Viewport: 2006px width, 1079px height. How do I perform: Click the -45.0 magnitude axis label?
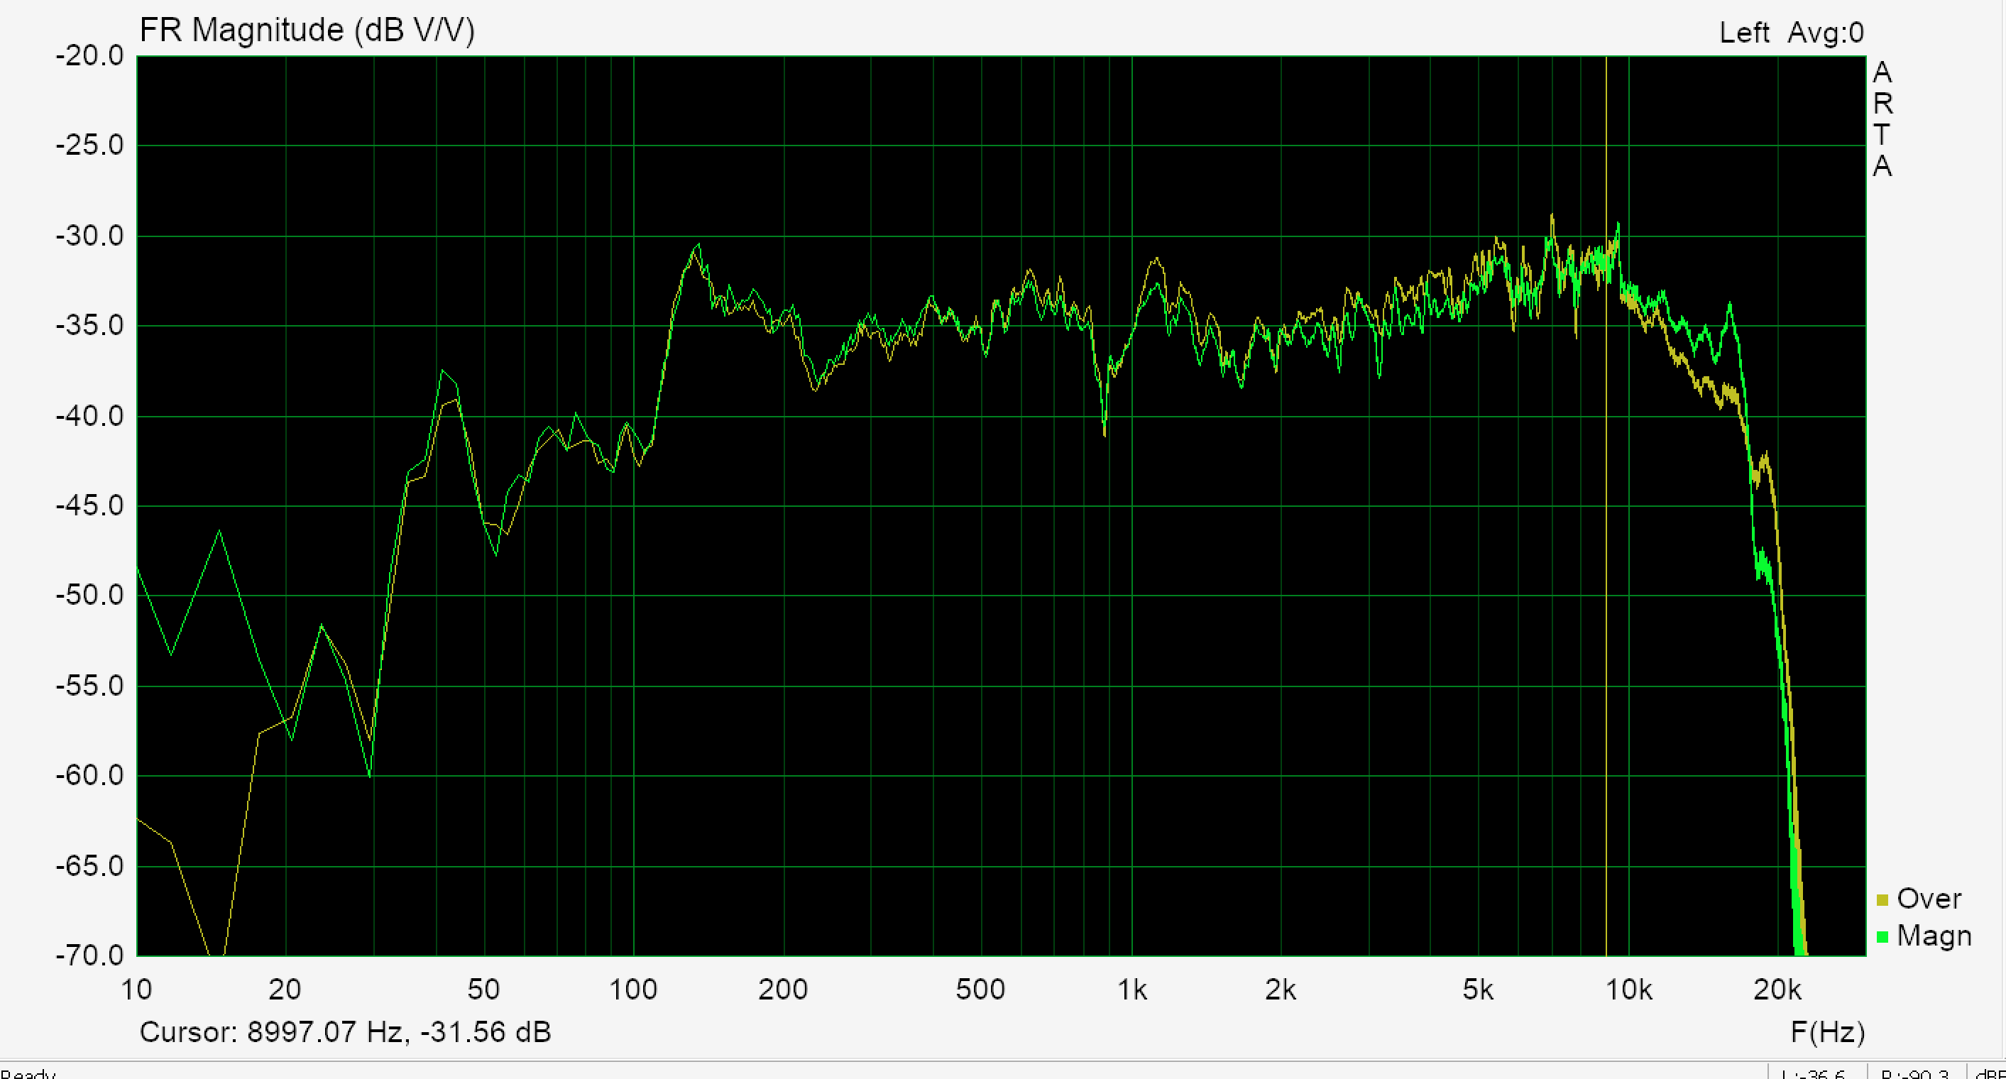(89, 506)
